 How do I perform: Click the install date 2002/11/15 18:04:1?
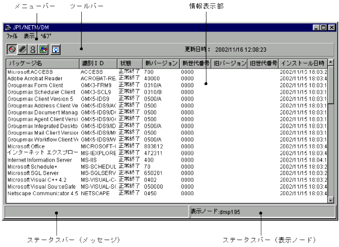coord(304,160)
